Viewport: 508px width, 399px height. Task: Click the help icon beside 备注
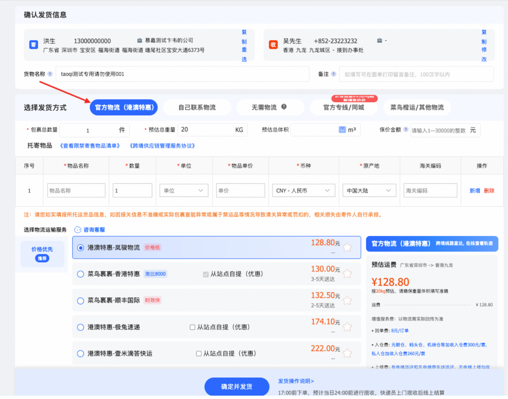334,74
